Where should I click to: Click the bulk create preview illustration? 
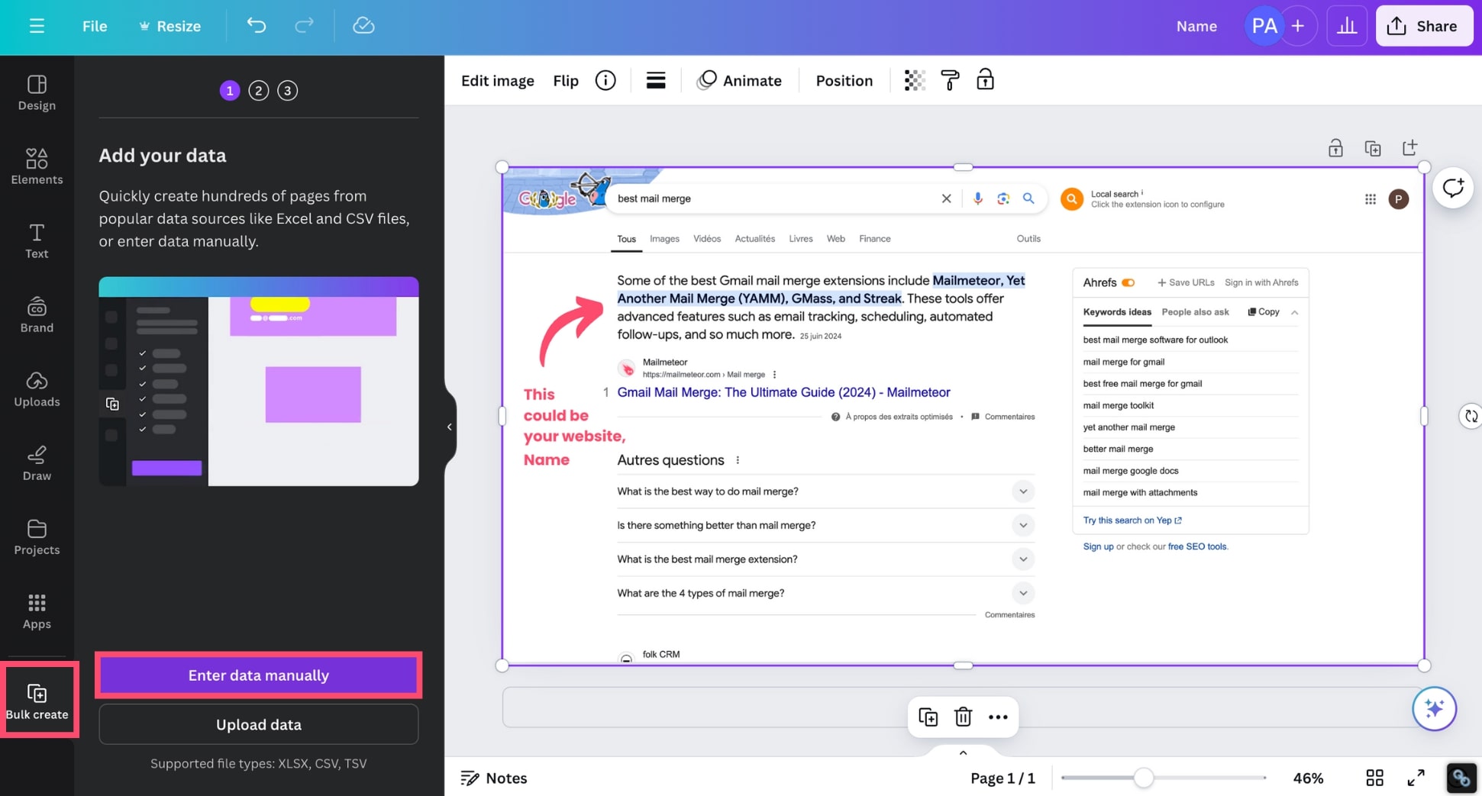pos(259,382)
